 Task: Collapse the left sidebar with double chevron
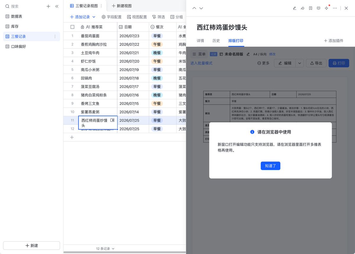pos(57,6)
